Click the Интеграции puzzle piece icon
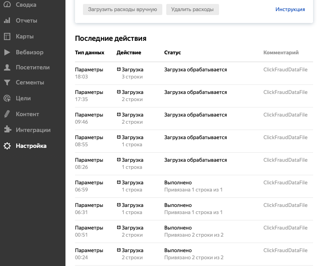 7,130
